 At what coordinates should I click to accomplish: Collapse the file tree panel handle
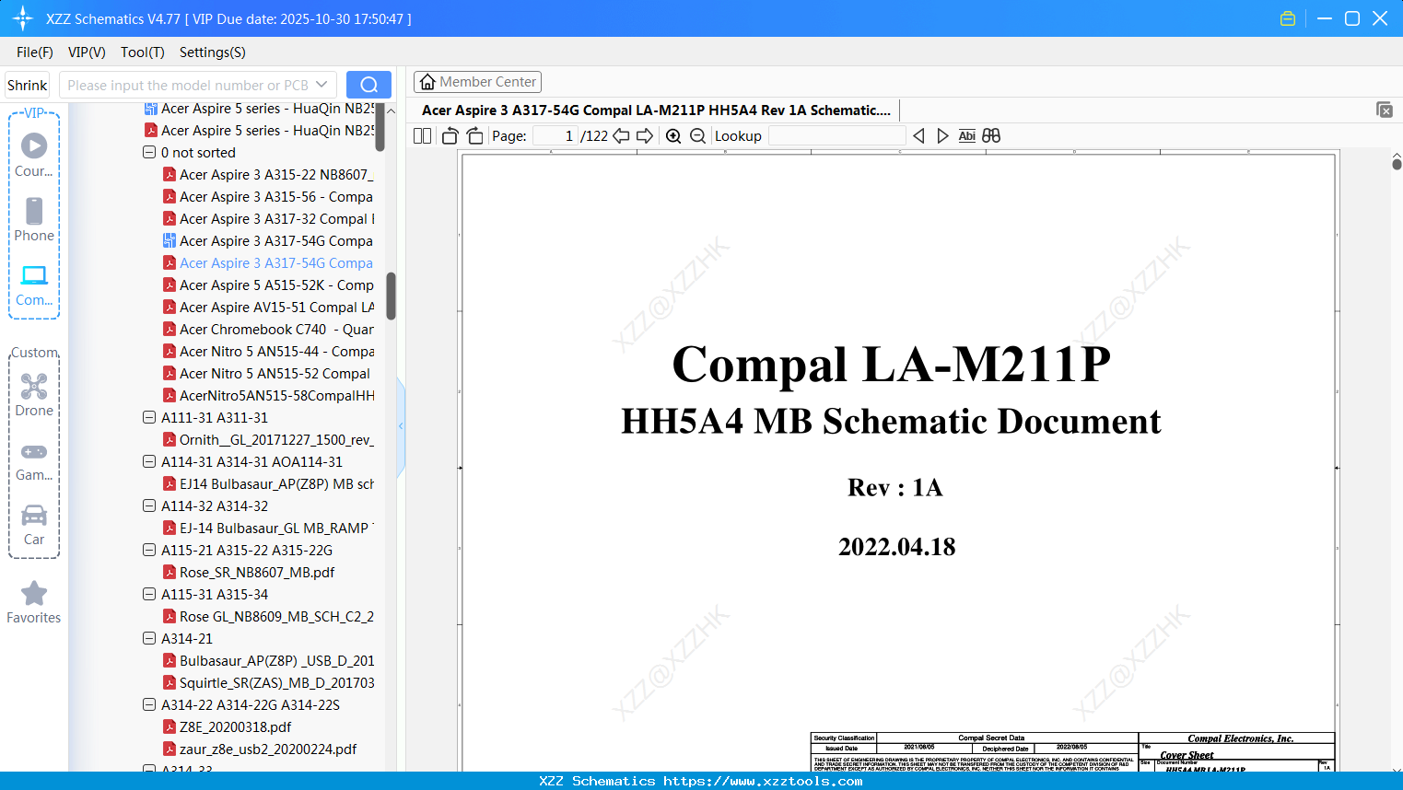(x=401, y=425)
